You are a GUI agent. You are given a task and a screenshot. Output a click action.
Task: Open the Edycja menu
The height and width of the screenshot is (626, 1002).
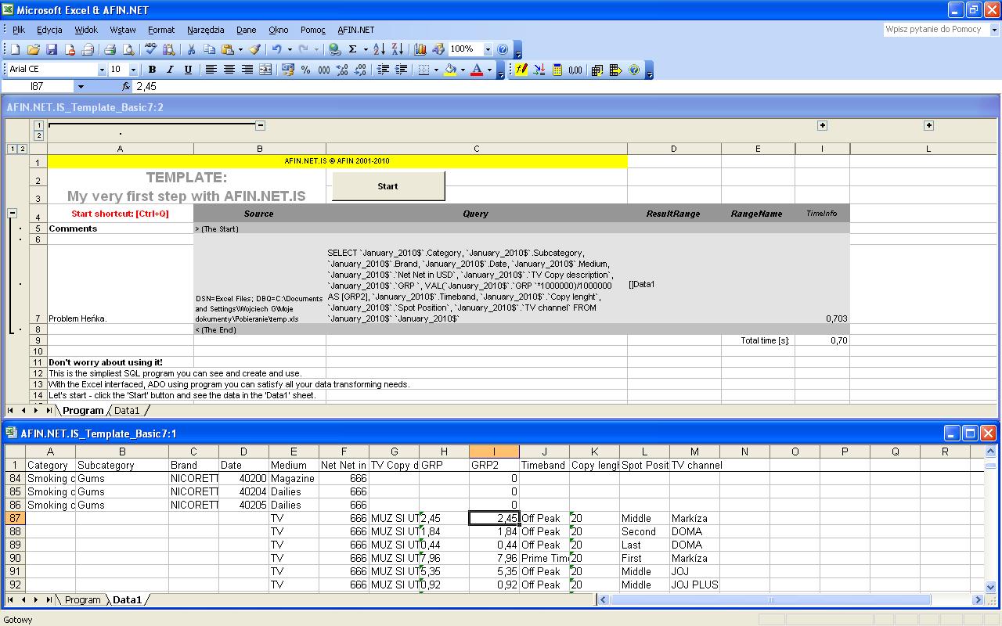(x=49, y=30)
